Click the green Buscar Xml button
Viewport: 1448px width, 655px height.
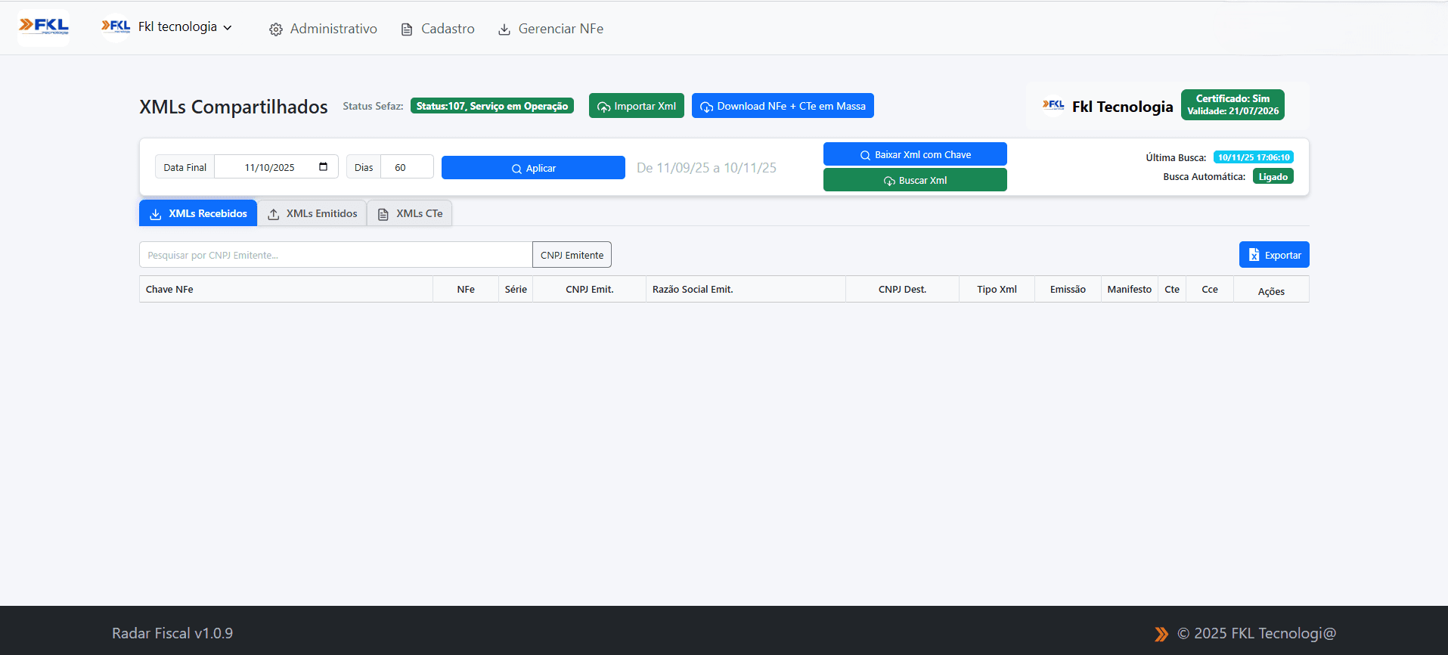click(x=915, y=180)
